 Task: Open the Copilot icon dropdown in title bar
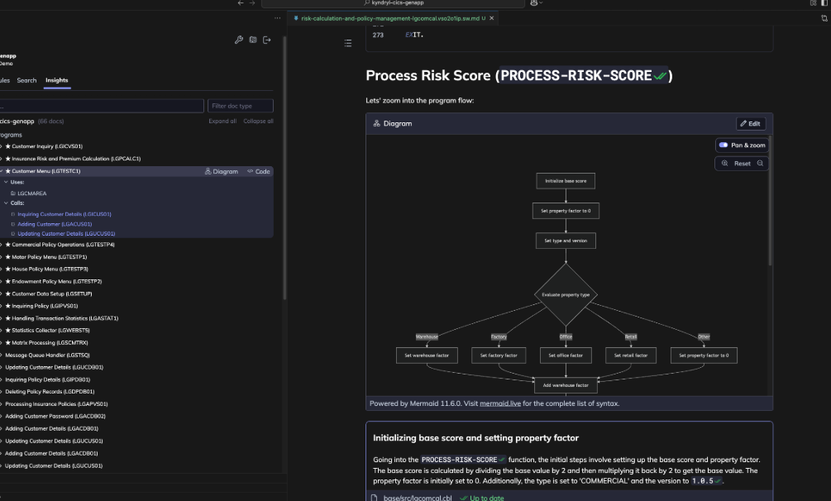tap(537, 3)
